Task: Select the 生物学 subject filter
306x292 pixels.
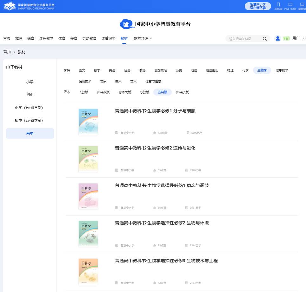Action: tap(262, 70)
